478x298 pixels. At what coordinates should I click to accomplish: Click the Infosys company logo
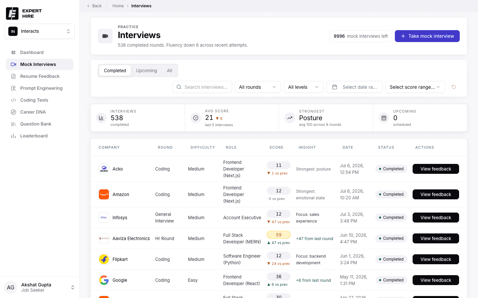coord(104,218)
